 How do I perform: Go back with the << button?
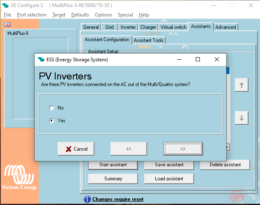129,149
